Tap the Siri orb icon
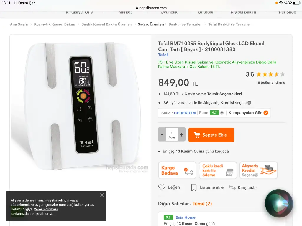Viewport: 302px width, 226px height. pyautogui.click(x=279, y=203)
